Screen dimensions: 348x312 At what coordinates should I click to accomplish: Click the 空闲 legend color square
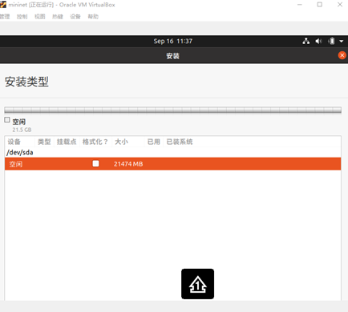tap(7, 120)
